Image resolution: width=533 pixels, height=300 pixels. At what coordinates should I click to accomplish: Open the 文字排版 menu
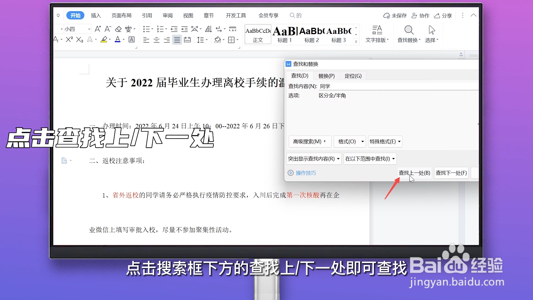(377, 34)
